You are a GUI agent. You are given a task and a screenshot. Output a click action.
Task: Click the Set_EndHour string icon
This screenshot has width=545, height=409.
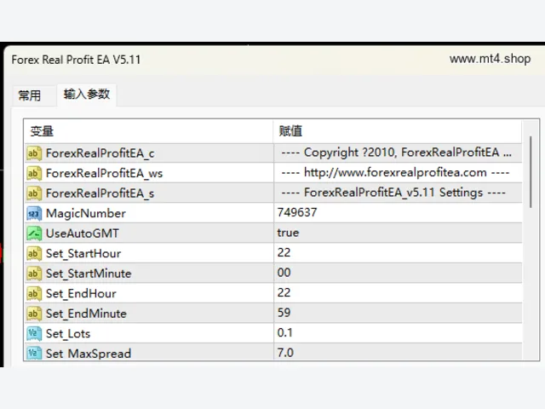point(34,293)
